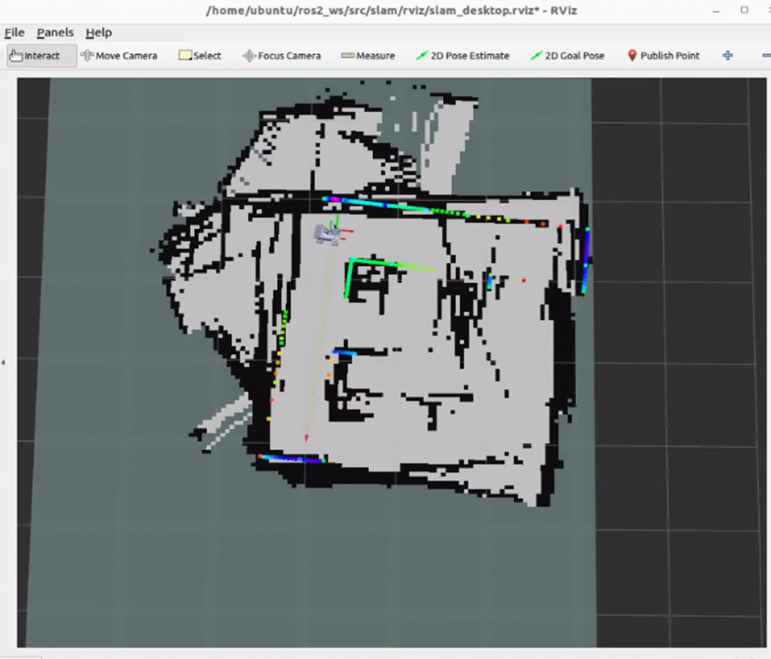Open the File menu

(x=14, y=32)
